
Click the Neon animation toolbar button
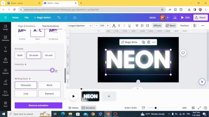click(x=171, y=26)
